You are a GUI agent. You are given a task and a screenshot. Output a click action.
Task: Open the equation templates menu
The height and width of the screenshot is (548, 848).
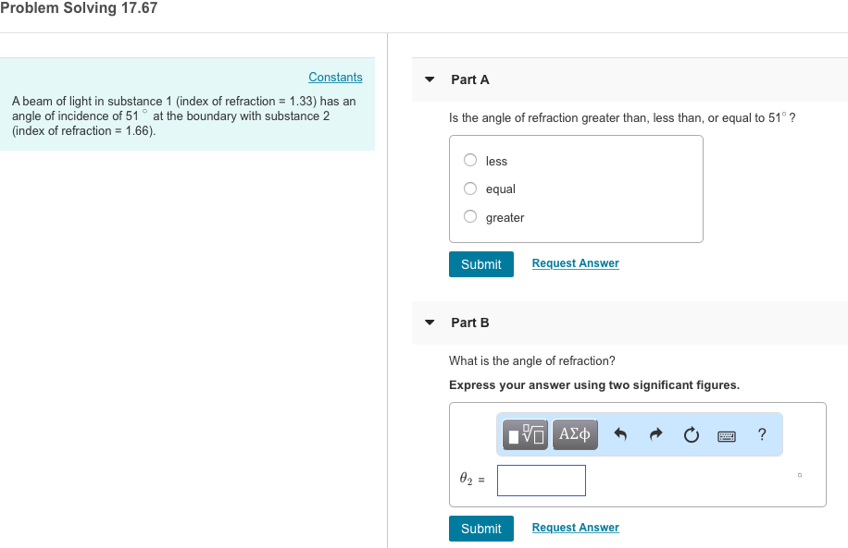coord(524,434)
